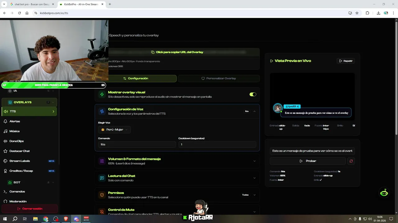Open Brave browser from the taskbar
The width and height of the screenshot is (398, 223).
(66, 219)
